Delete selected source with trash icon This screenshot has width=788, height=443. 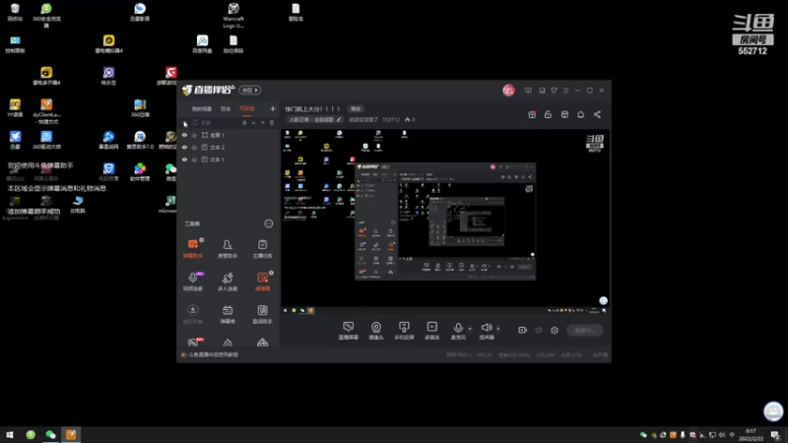coord(272,122)
